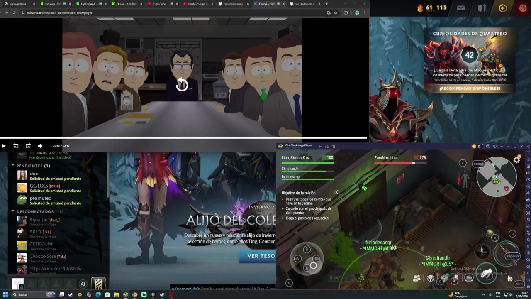Open the in-game players group icon

[417, 278]
